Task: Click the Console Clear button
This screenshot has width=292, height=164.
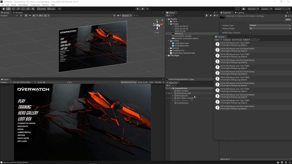Action: [217, 40]
